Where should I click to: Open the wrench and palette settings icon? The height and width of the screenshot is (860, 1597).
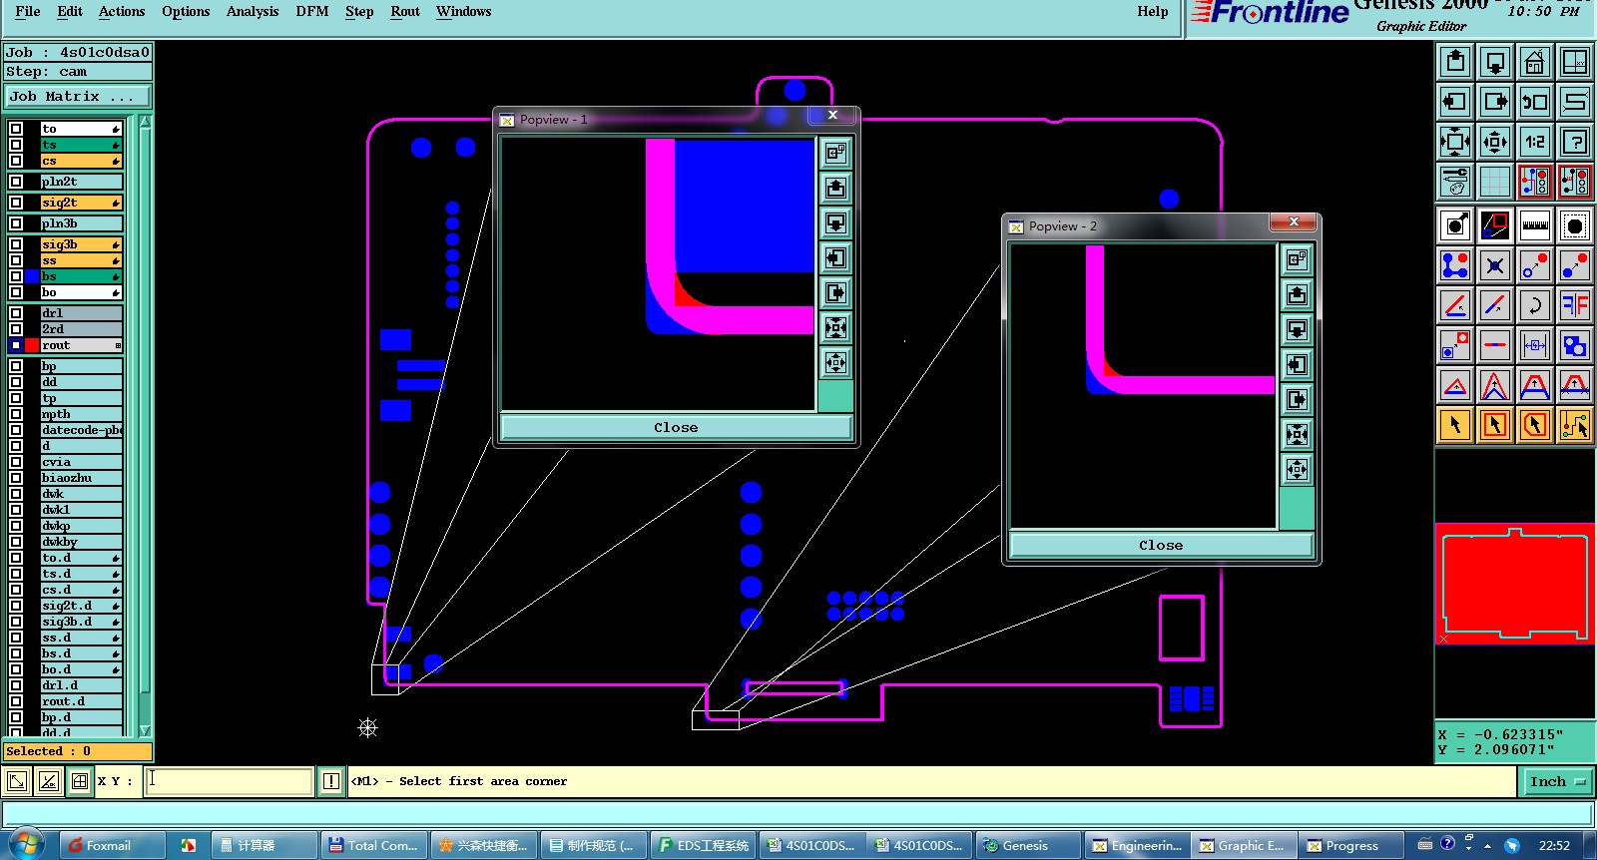click(1455, 182)
